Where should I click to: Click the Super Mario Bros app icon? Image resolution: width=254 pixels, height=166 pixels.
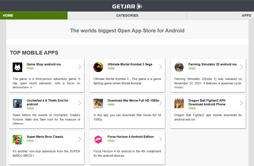[x=18, y=140]
